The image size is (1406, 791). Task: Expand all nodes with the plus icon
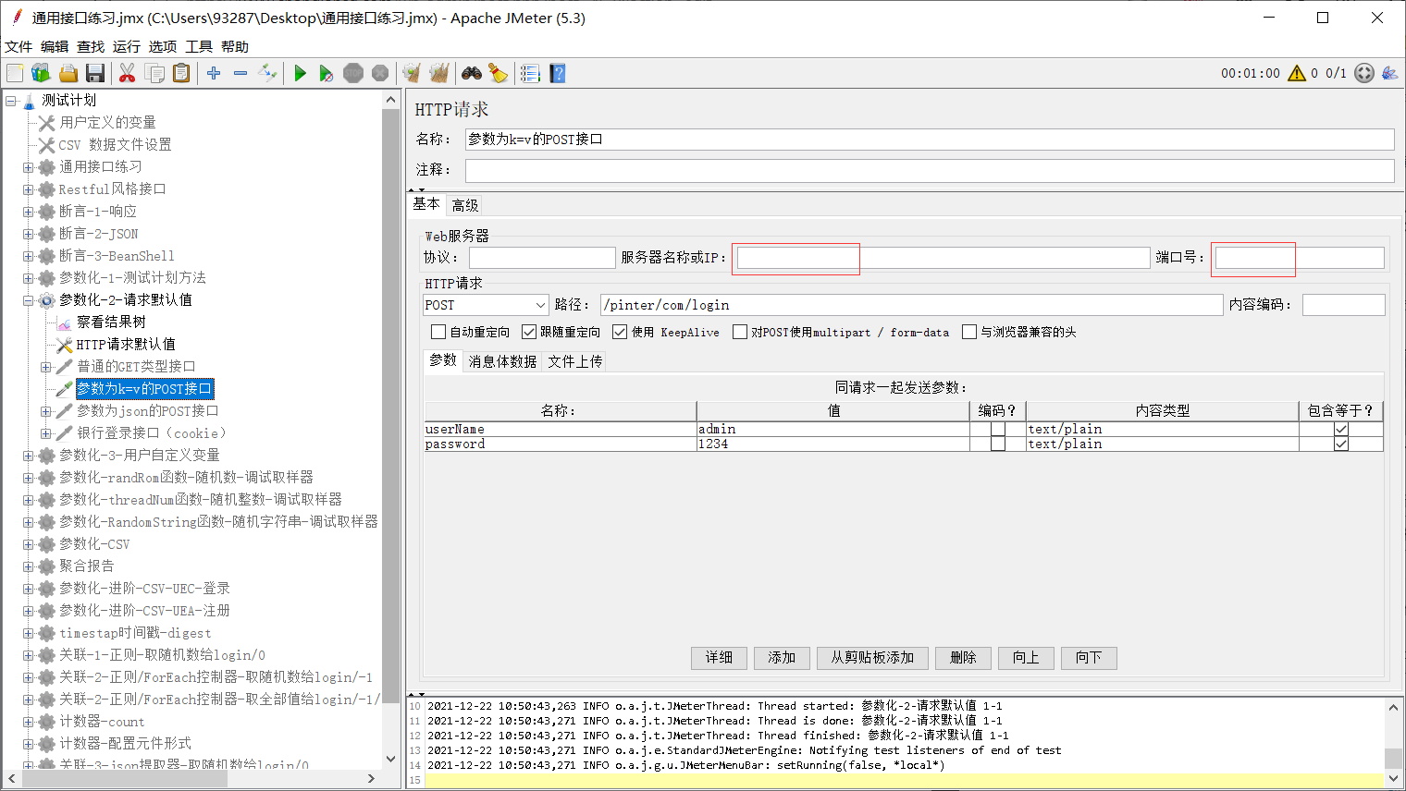click(214, 73)
